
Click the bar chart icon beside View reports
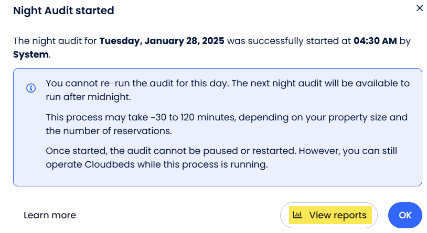coord(297,215)
